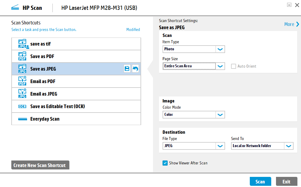
Task: Click the Image section heading
Action: click(169, 101)
